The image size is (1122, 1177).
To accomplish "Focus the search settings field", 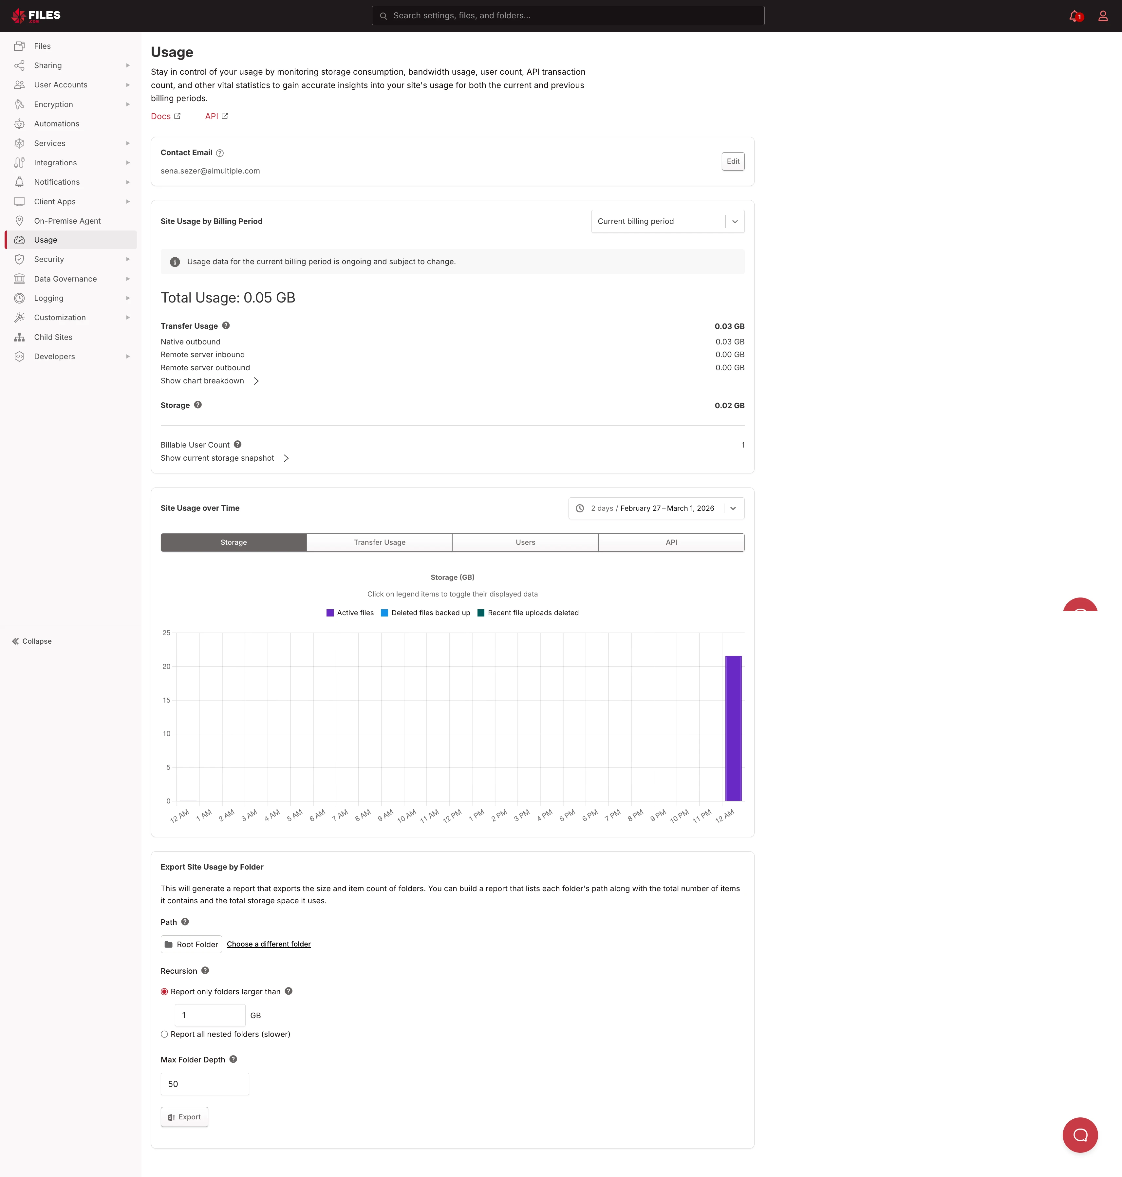I will tap(568, 15).
